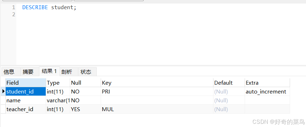Click the Key column header

pos(157,83)
